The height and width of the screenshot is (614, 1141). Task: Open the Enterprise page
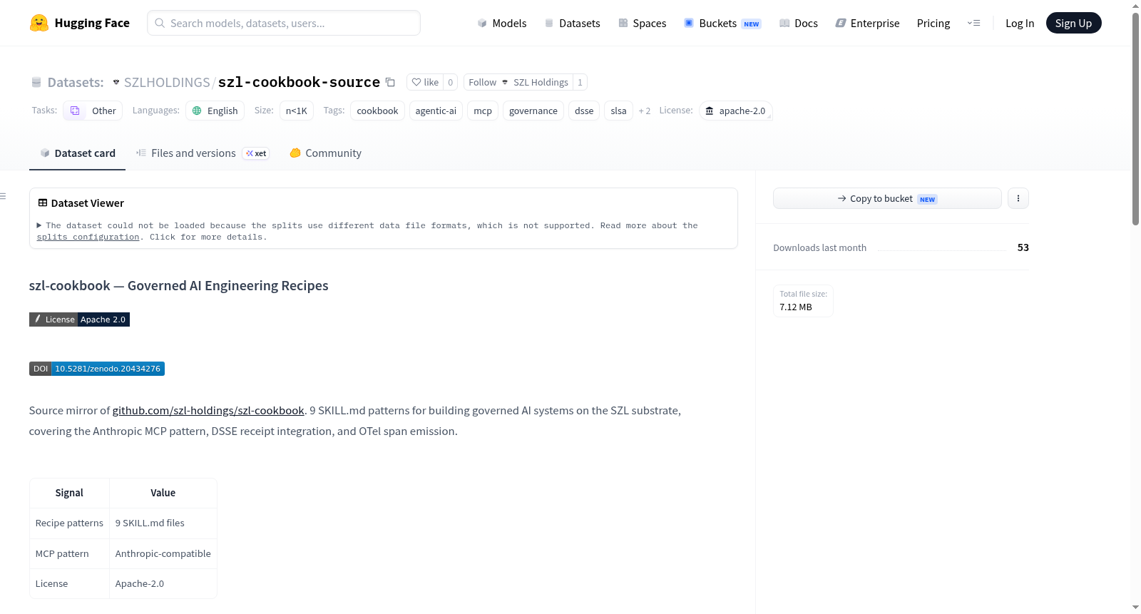tap(867, 23)
